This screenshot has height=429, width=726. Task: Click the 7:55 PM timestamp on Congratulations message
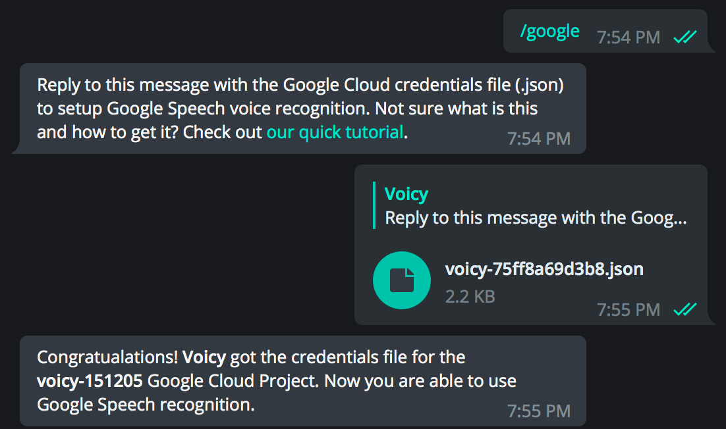[x=539, y=411]
